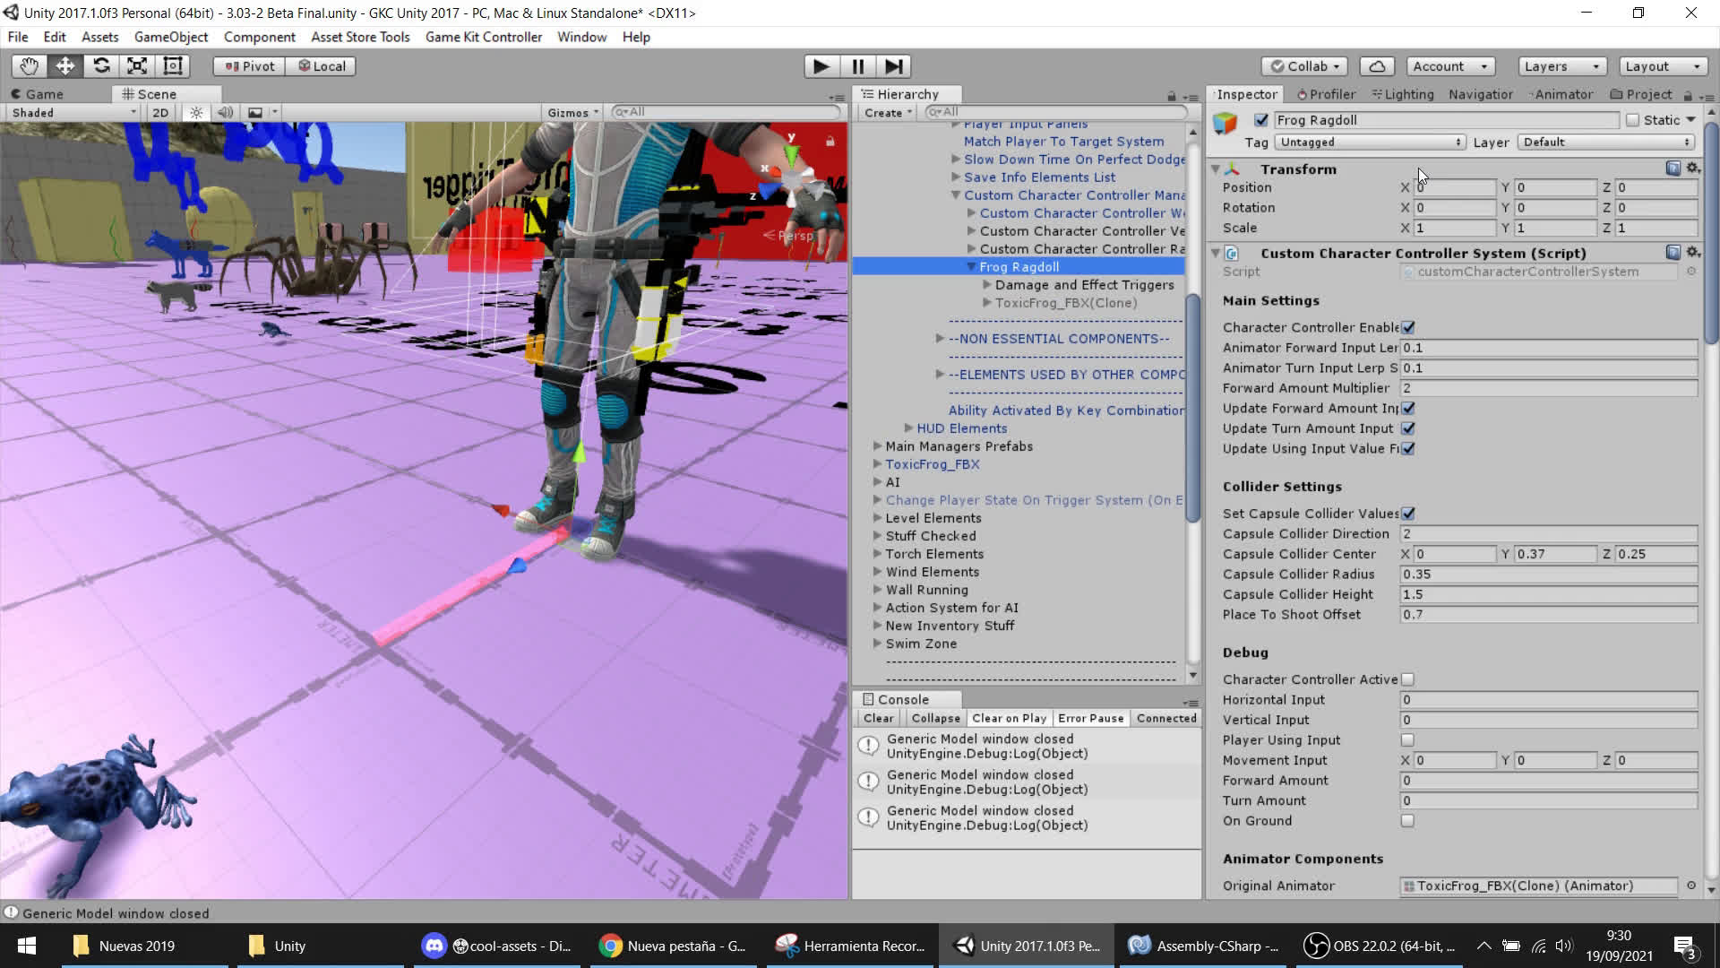Image resolution: width=1720 pixels, height=968 pixels.
Task: Open the Layers dropdown
Action: pos(1561,66)
